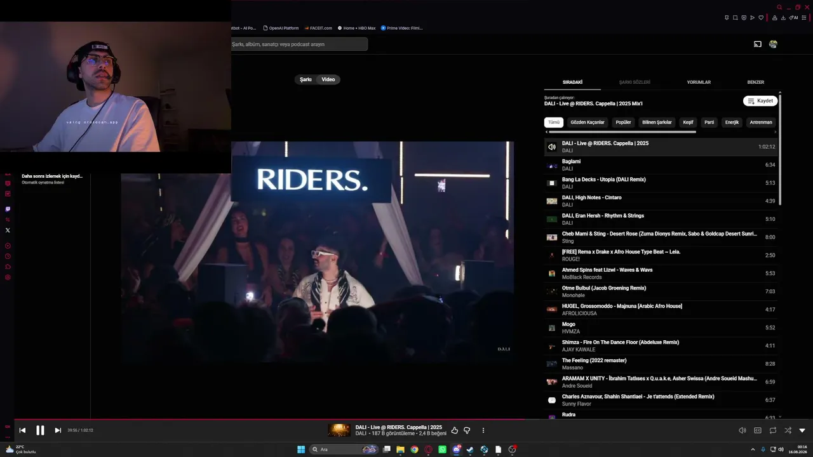Screen dimensions: 813x457
Task: Click the song search input field
Action: pos(299,44)
